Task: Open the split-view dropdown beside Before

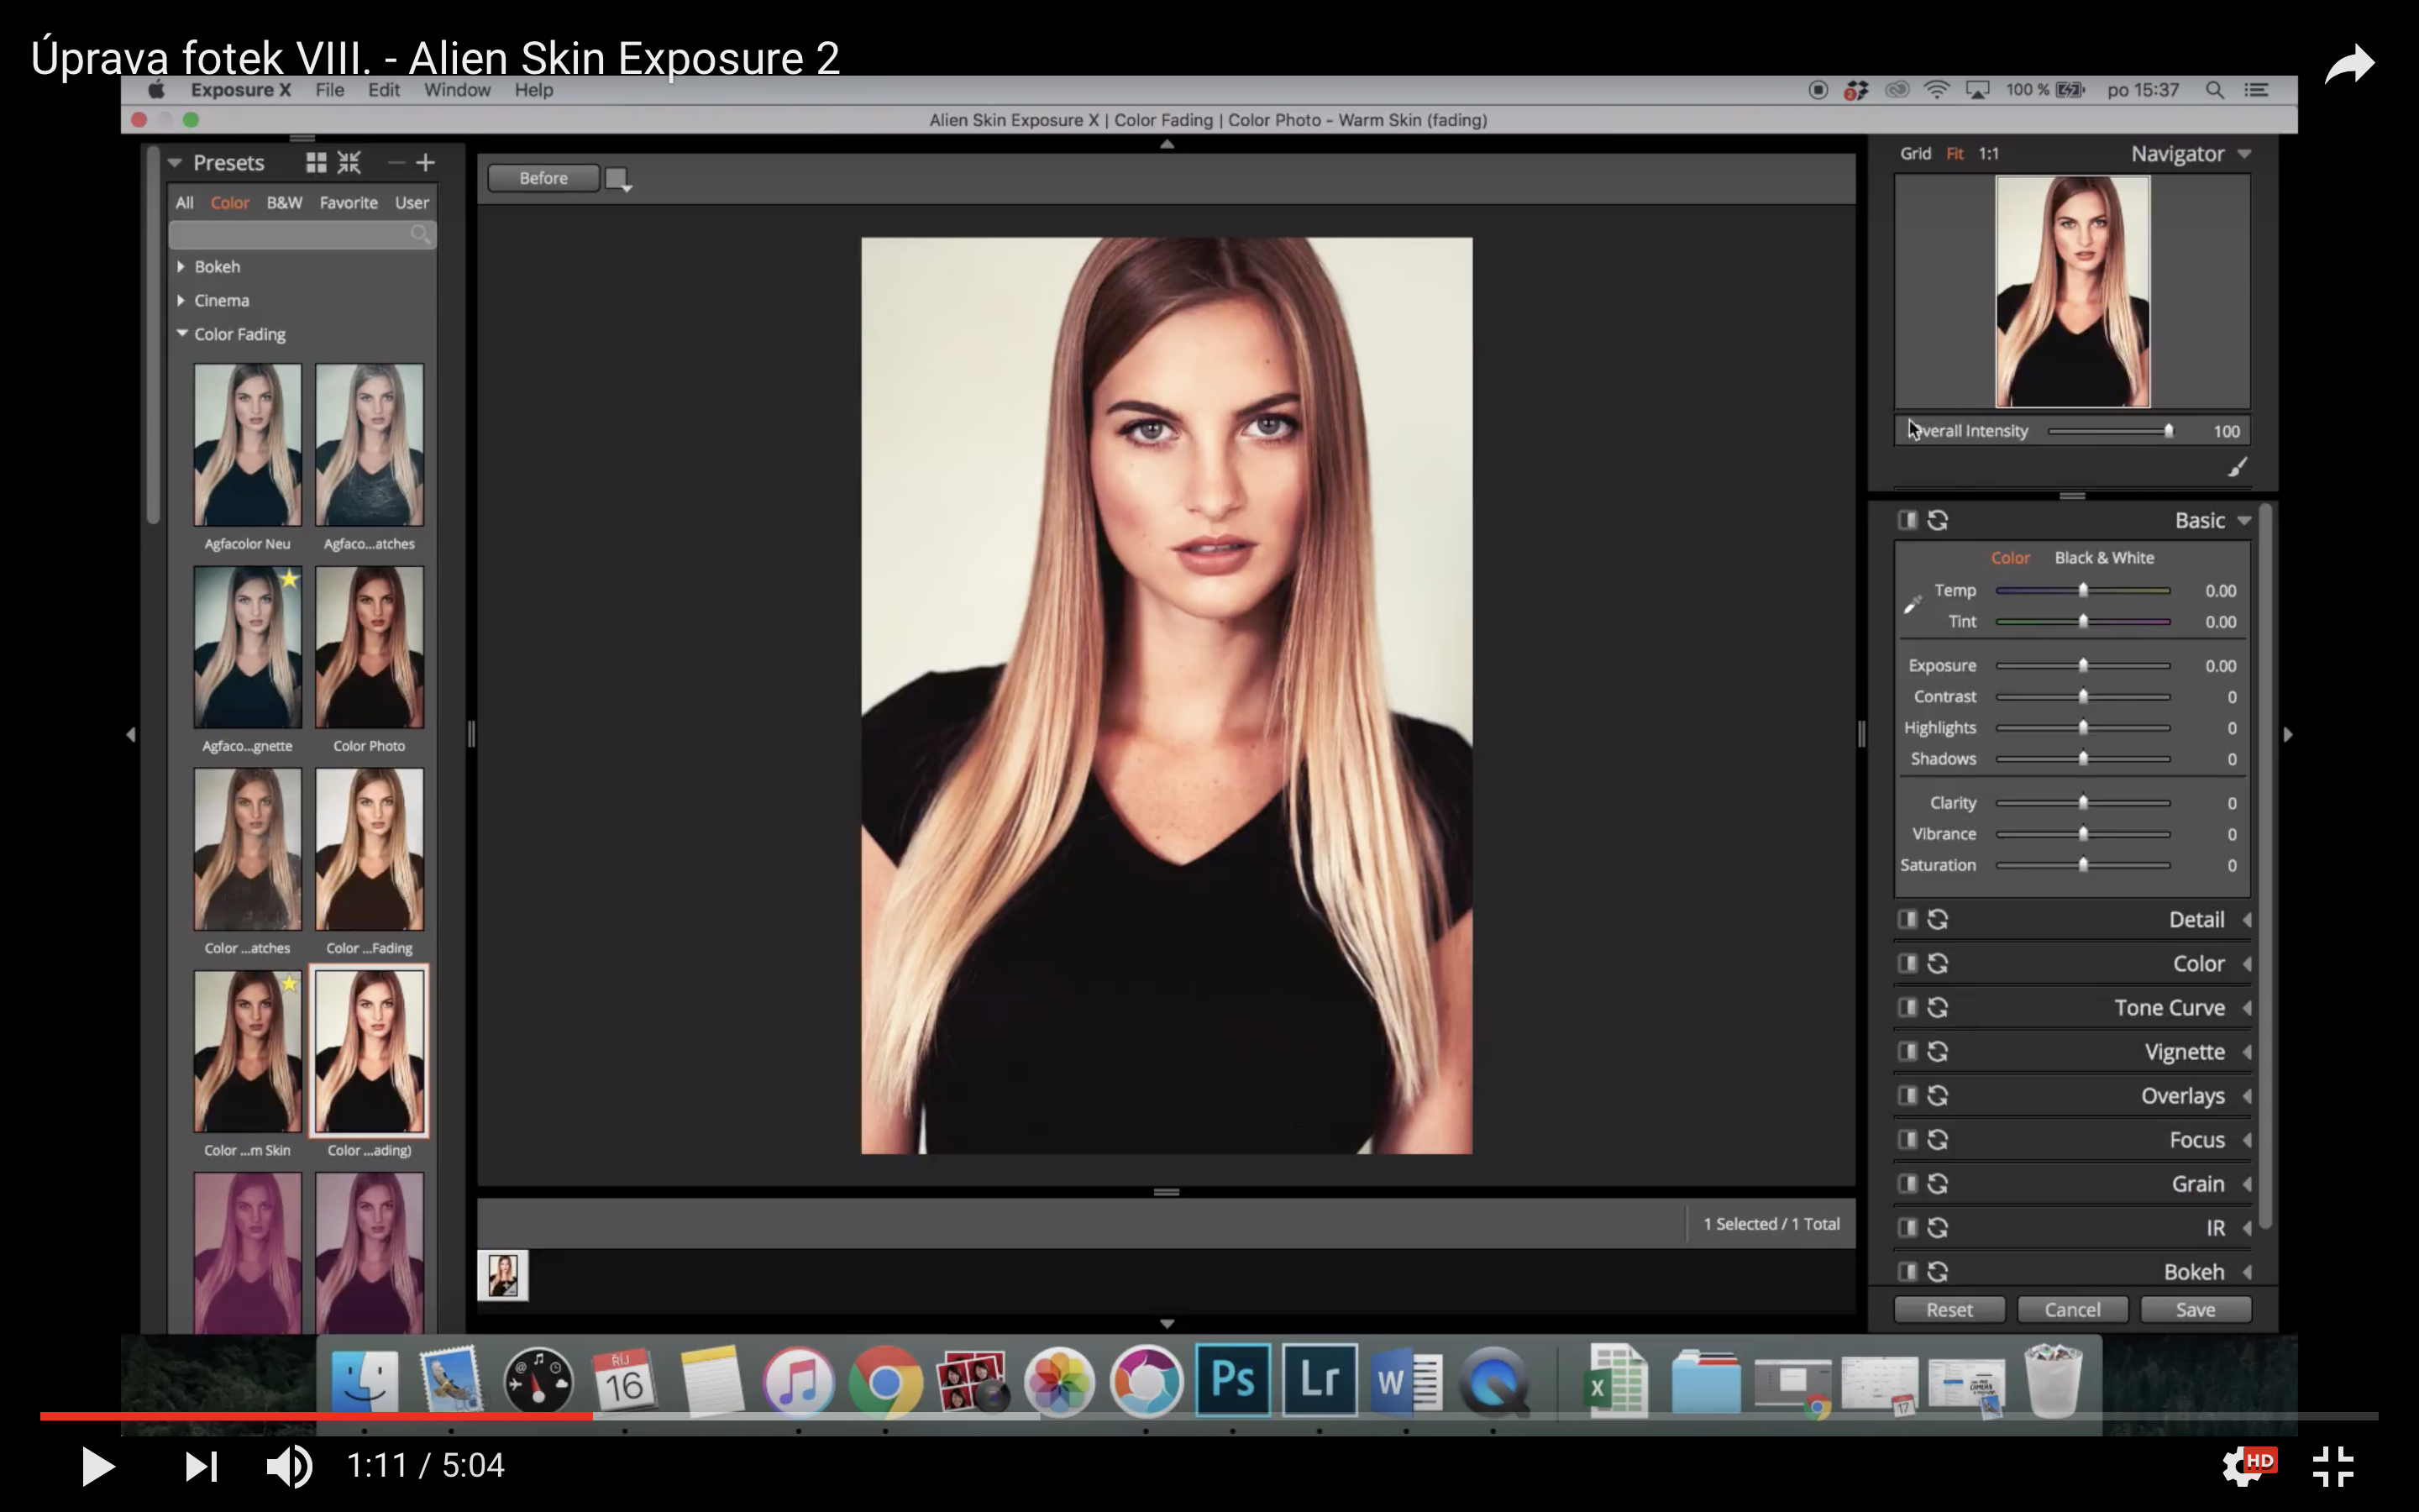Action: coord(619,179)
